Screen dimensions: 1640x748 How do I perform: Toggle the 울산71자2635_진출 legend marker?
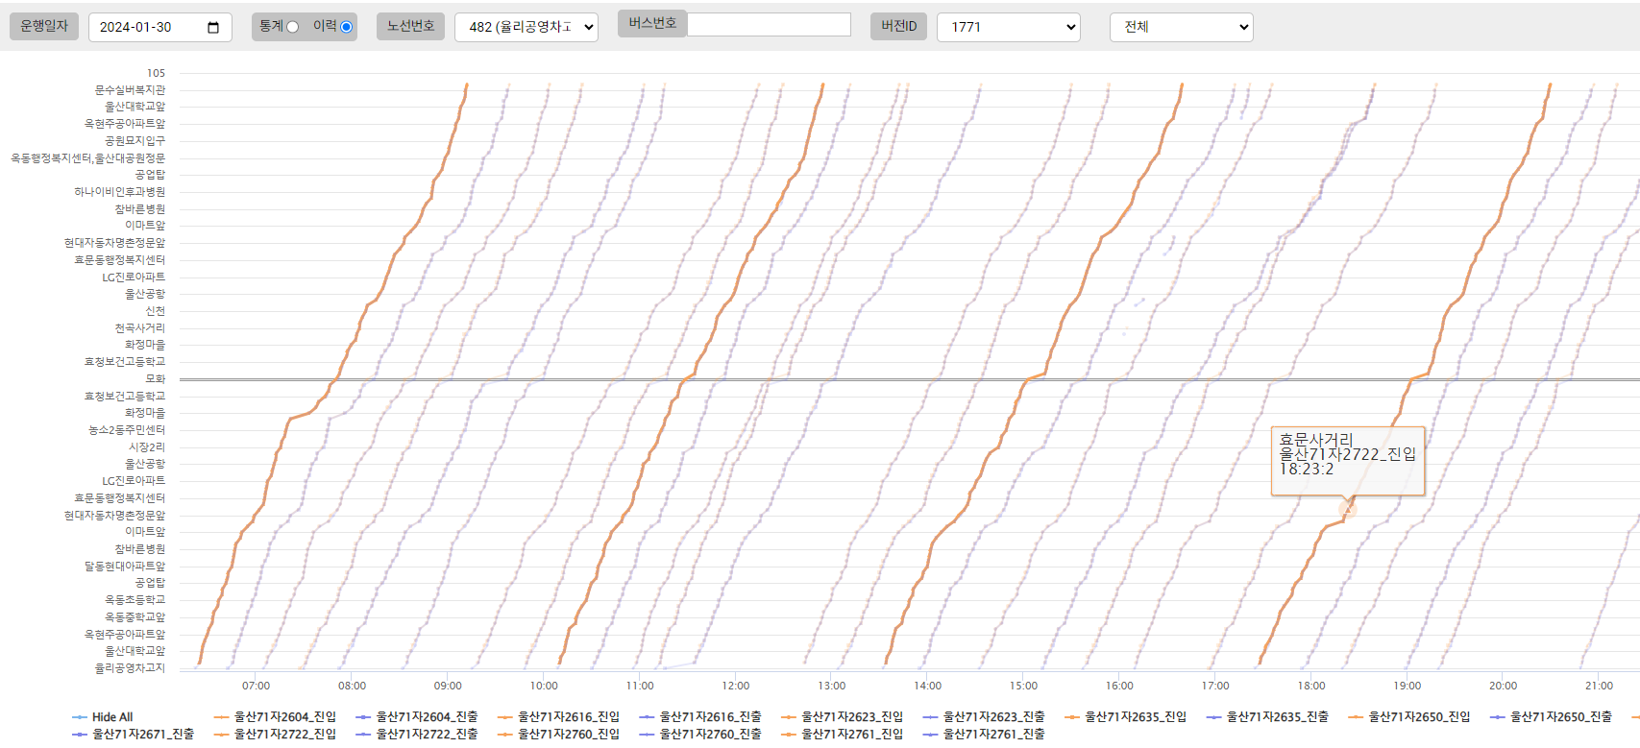coord(1214,717)
